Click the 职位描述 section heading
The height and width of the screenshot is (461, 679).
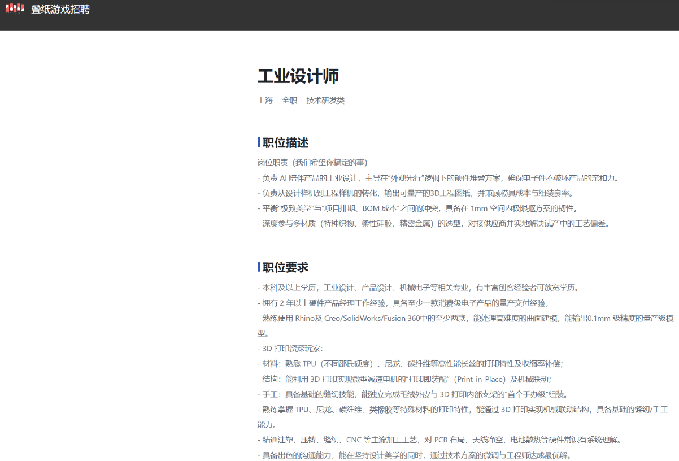click(x=285, y=142)
